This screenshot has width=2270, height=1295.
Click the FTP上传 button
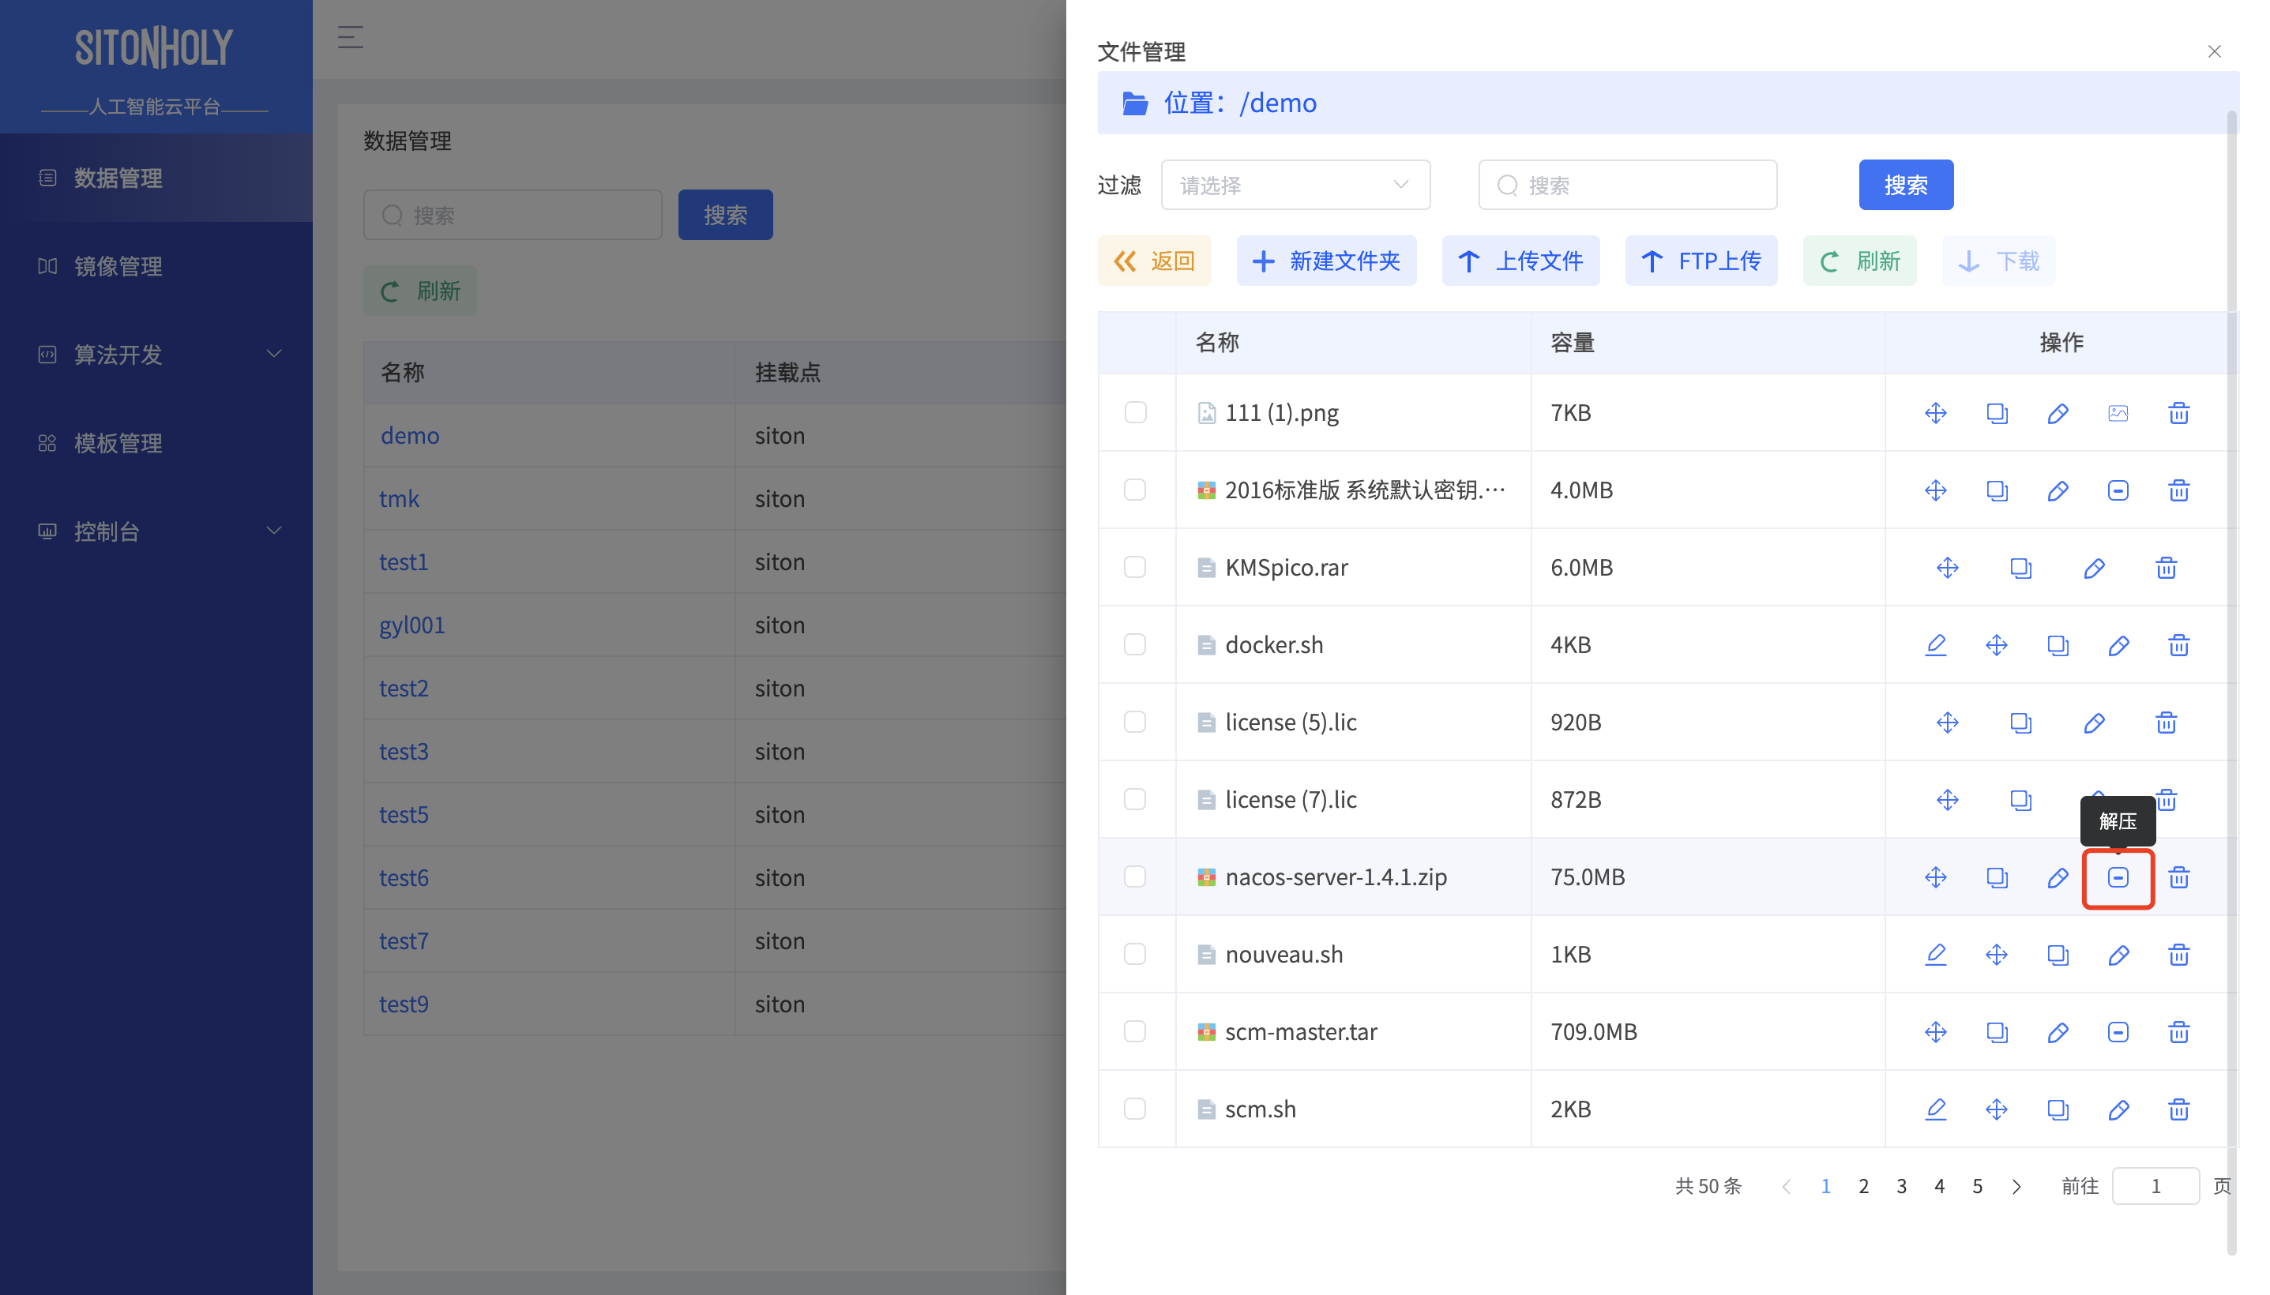point(1701,261)
